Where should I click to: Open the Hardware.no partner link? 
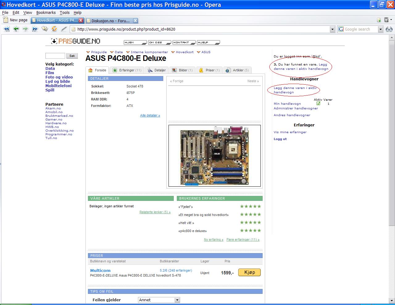(x=56, y=123)
